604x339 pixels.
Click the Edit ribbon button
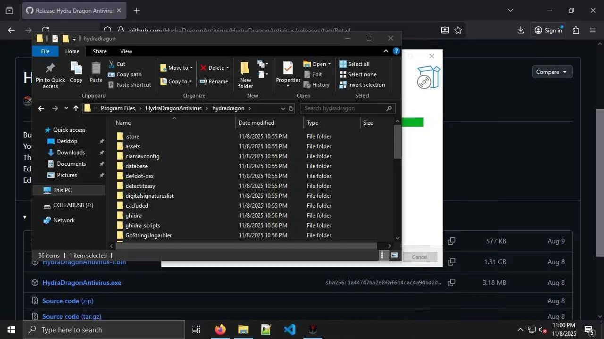(312, 74)
